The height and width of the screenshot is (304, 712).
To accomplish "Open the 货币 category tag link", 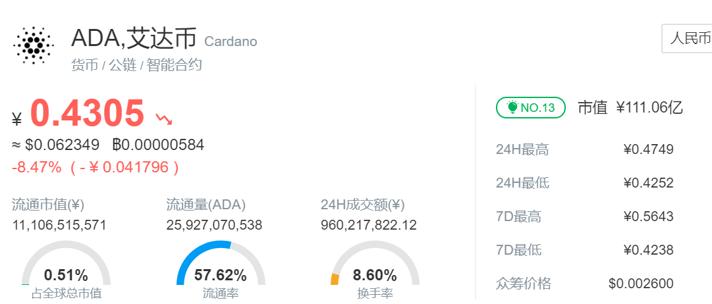I will 84,65.
